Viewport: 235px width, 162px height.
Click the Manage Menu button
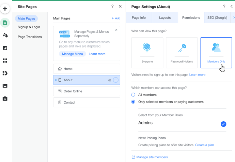(x=72, y=54)
